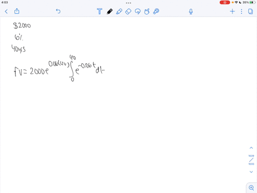Screen dimensions: 257x193
Task: Tap the handwritten FV=2000e formula
Action: [59, 68]
